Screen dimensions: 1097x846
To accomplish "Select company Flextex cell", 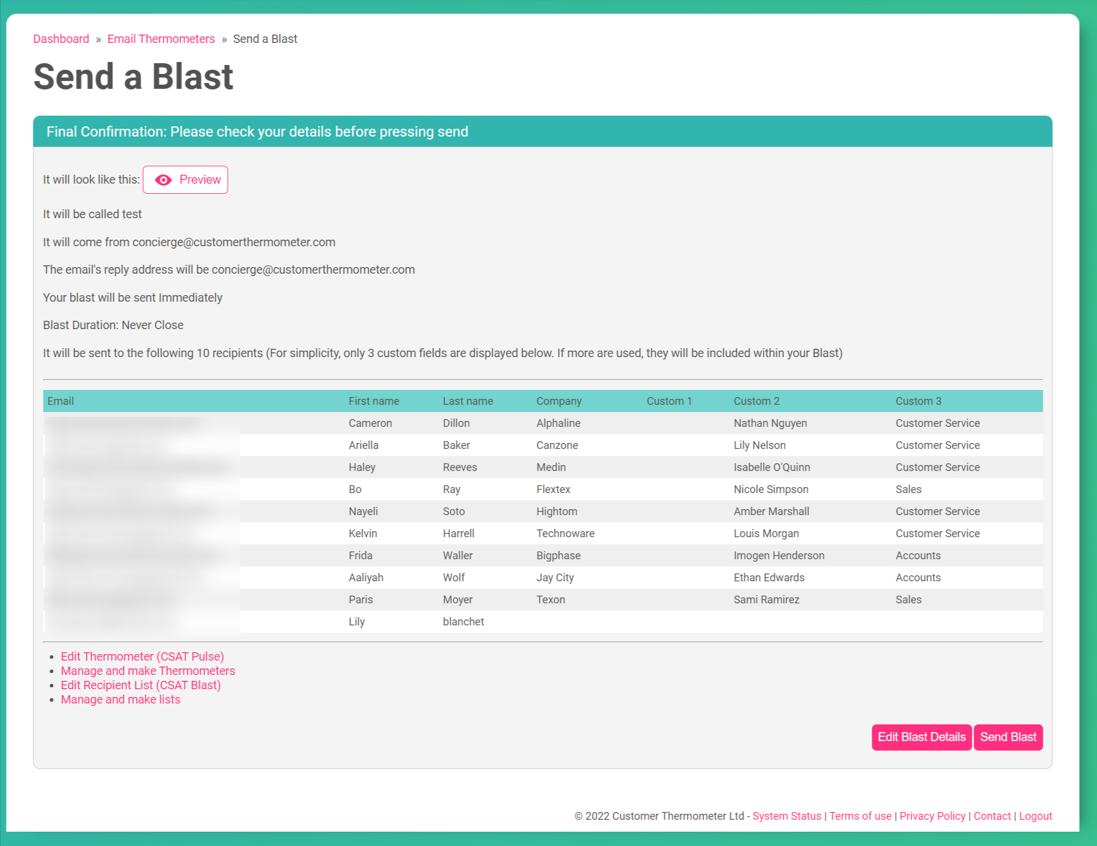I will 553,489.
